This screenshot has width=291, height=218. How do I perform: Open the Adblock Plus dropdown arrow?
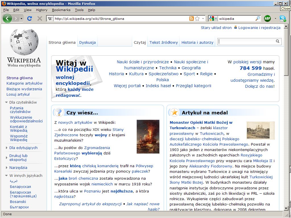click(275, 18)
